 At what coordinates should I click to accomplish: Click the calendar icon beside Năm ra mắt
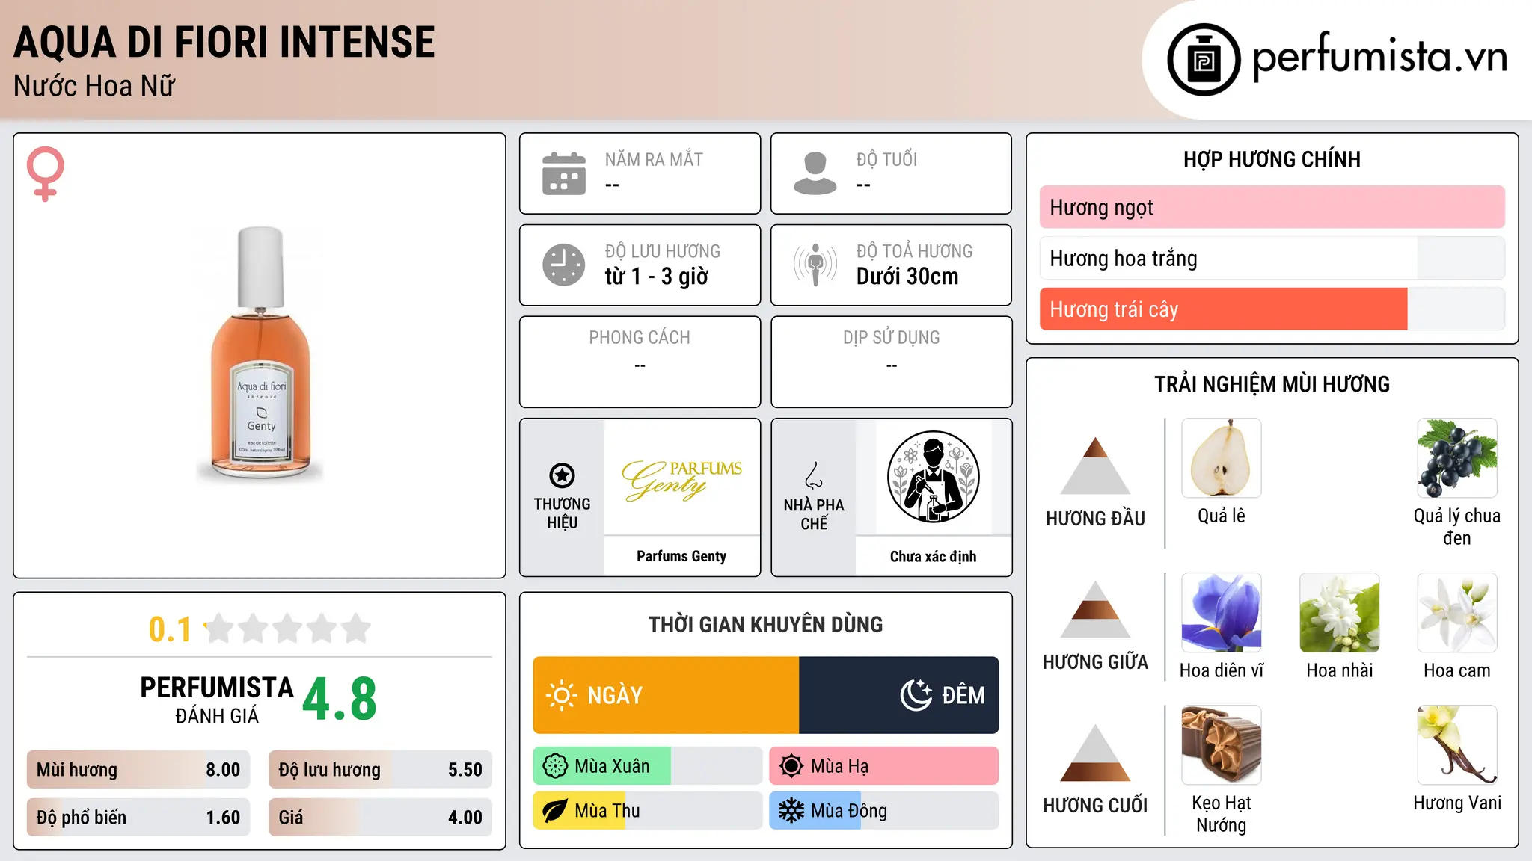564,173
